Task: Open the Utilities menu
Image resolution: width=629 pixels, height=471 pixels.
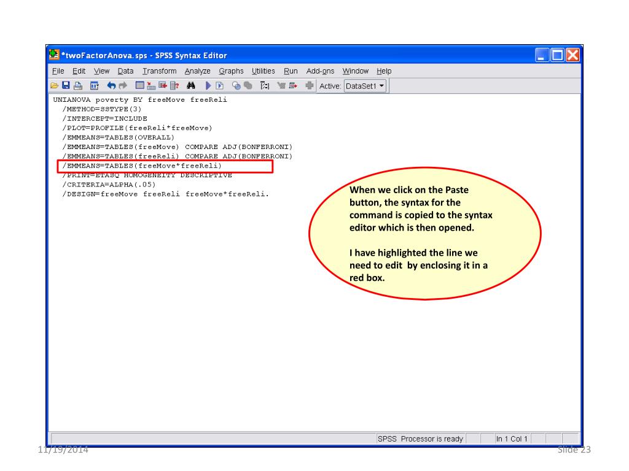Action: pos(263,71)
